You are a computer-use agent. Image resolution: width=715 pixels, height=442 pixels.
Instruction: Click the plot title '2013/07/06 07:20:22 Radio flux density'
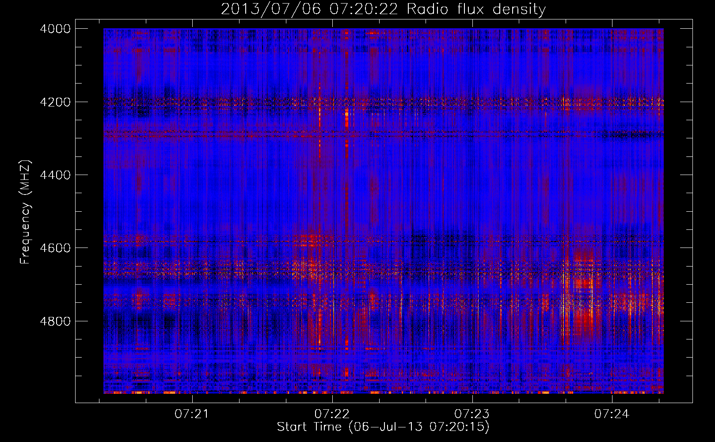tap(383, 9)
